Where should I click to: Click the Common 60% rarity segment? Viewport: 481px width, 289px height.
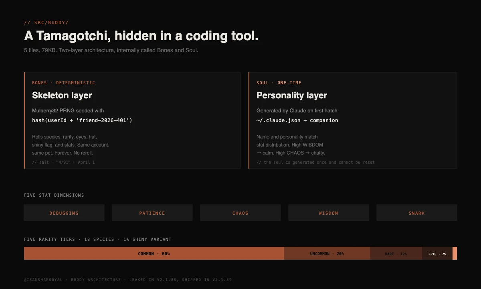tap(154, 254)
